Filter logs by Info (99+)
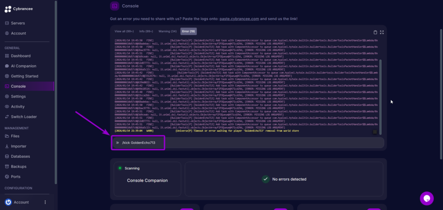This screenshot has height=210, width=443. pos(146,32)
